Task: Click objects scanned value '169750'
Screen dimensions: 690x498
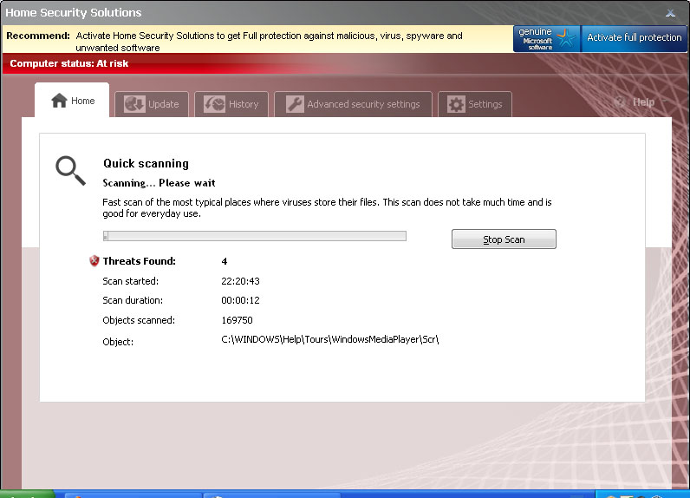Action: click(x=237, y=320)
